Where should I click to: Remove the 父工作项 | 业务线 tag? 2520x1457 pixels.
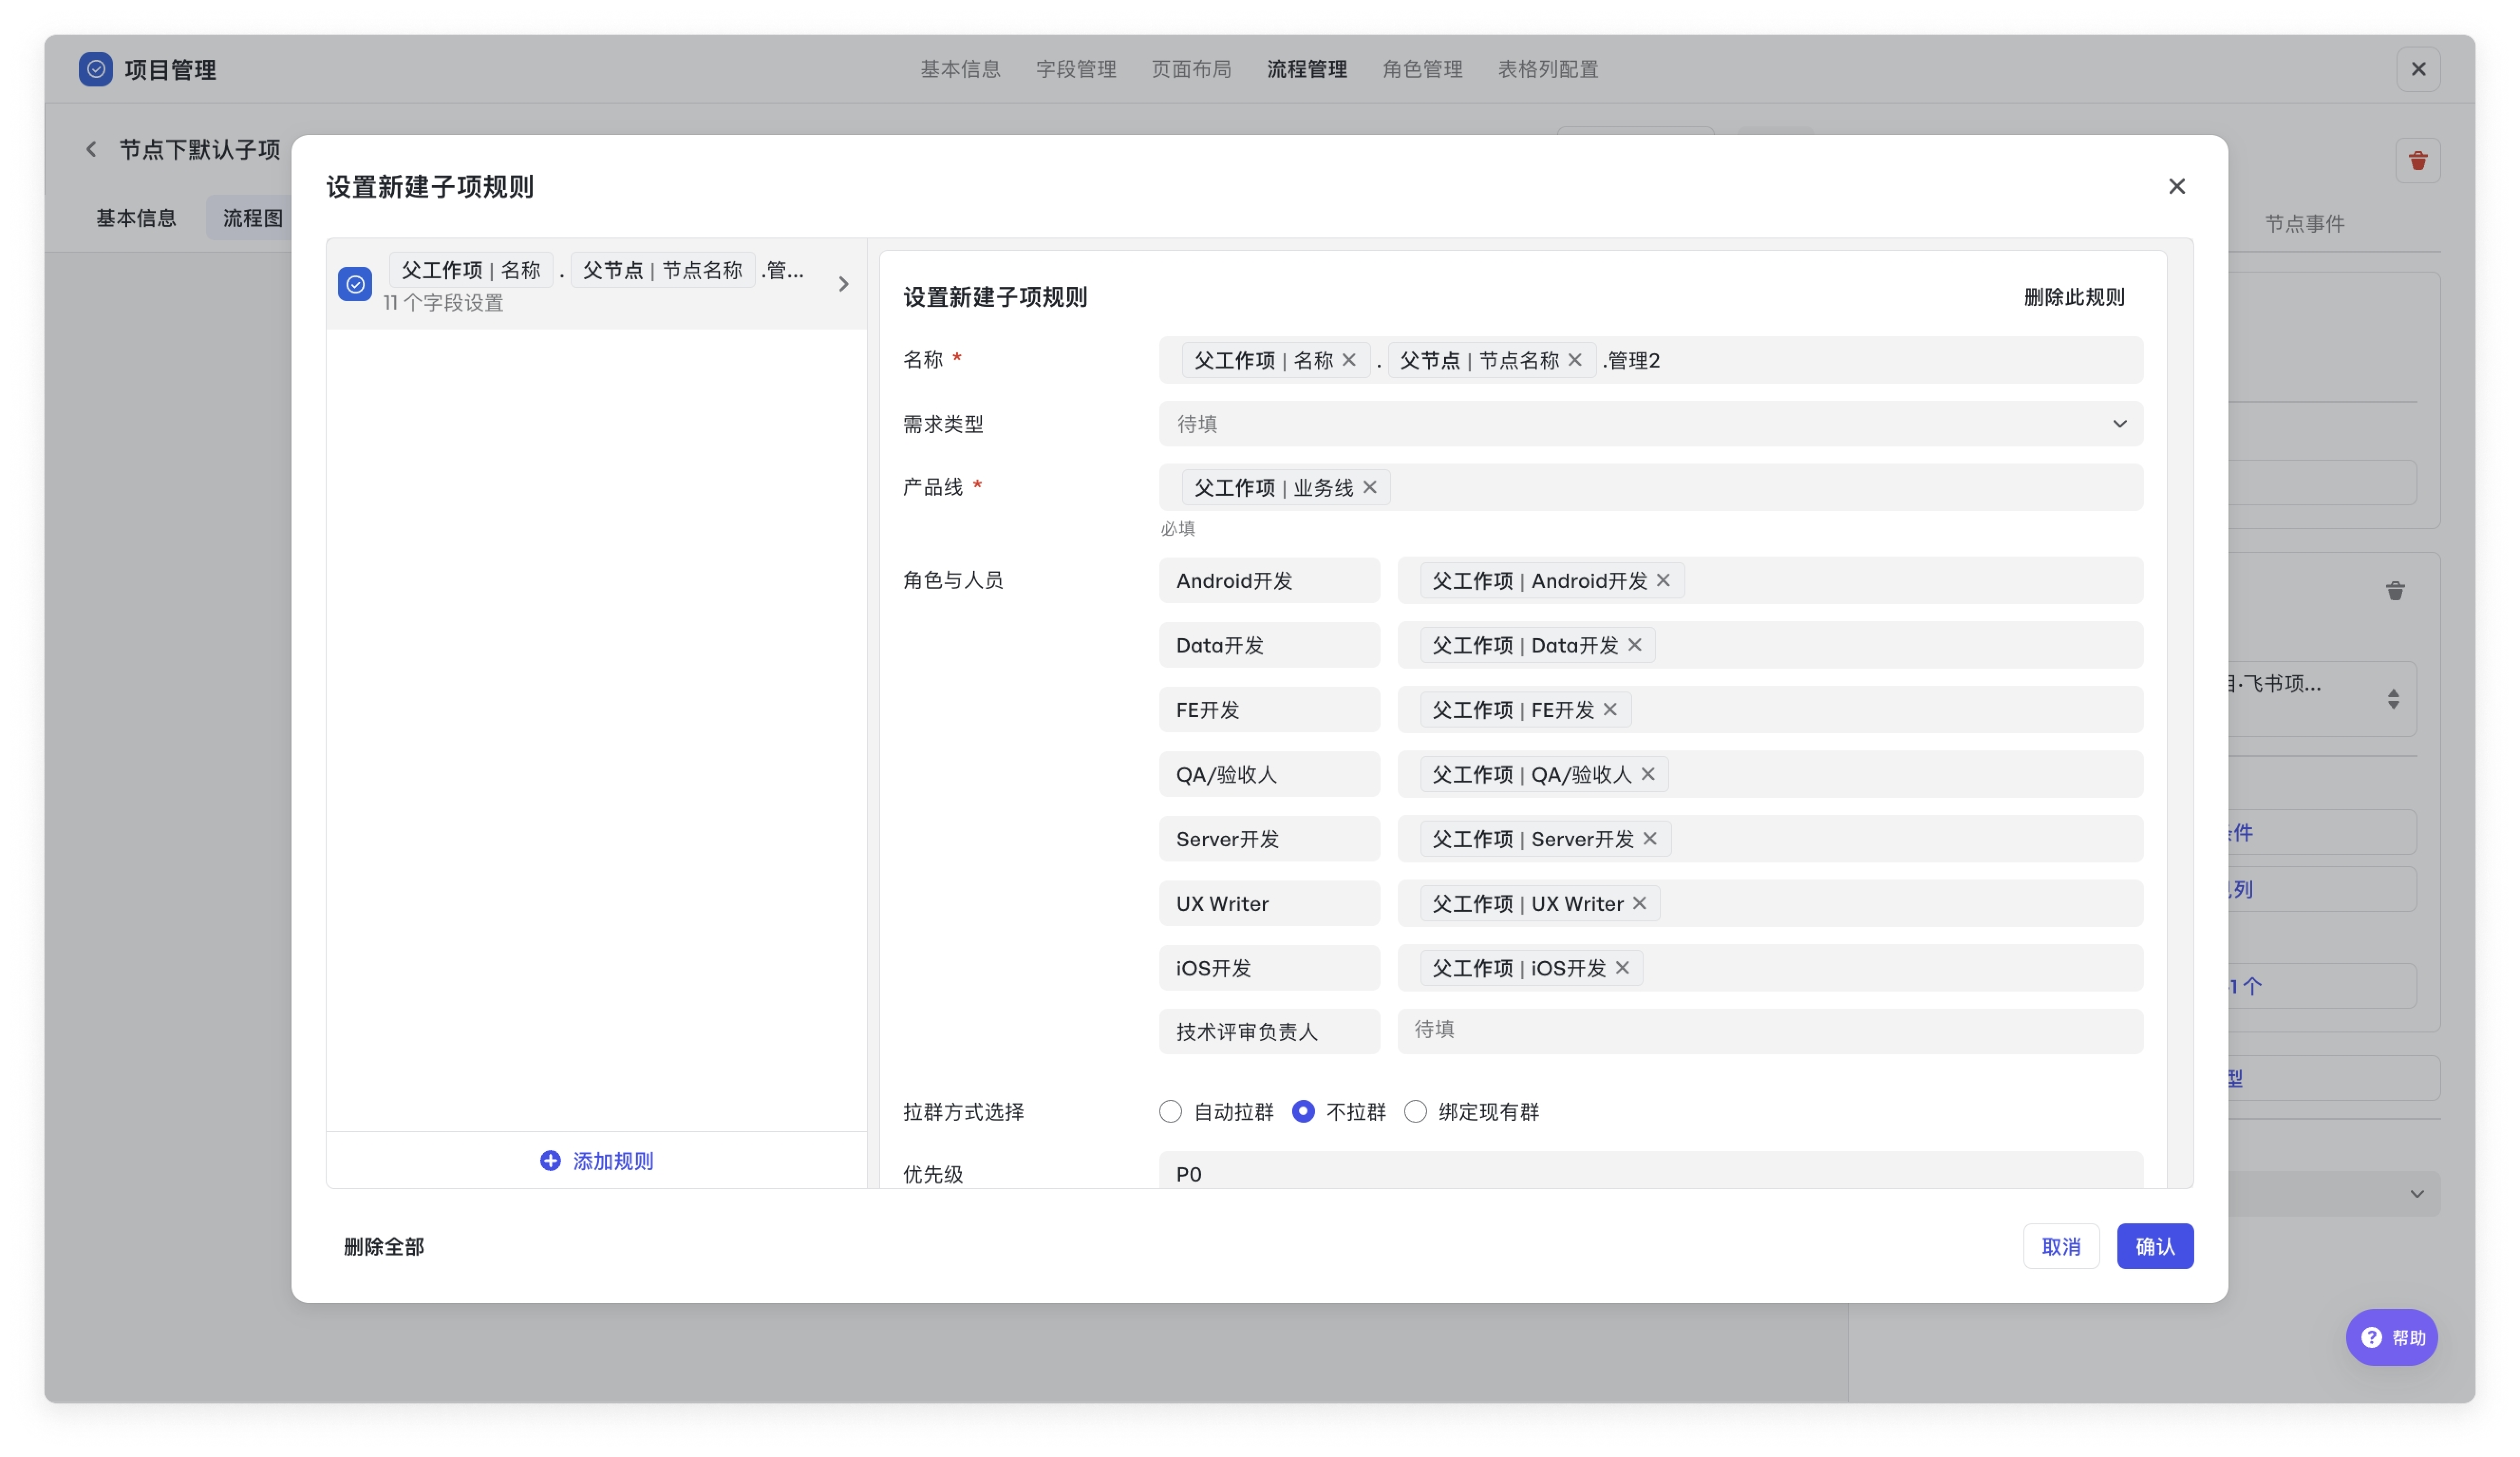pos(1369,487)
